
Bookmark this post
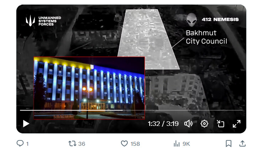tap(228, 144)
